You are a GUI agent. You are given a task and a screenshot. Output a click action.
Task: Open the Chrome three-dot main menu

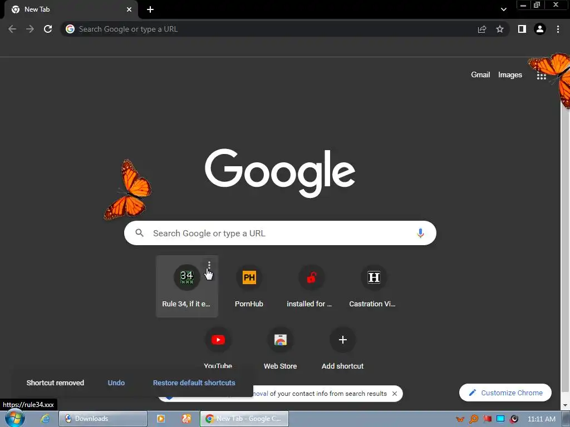click(558, 29)
